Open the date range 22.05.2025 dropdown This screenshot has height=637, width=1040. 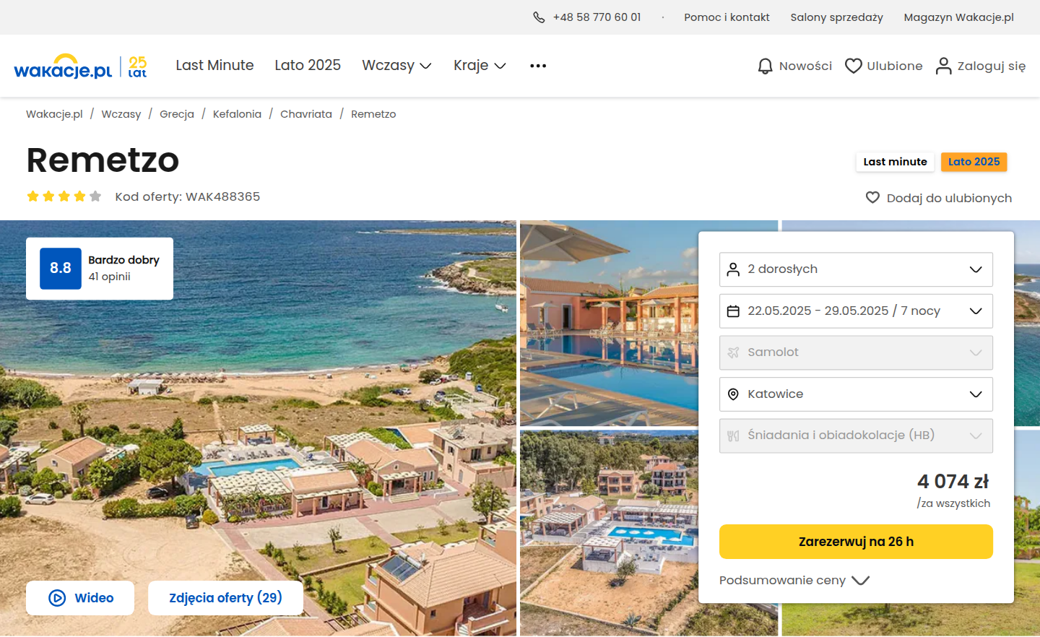point(856,311)
